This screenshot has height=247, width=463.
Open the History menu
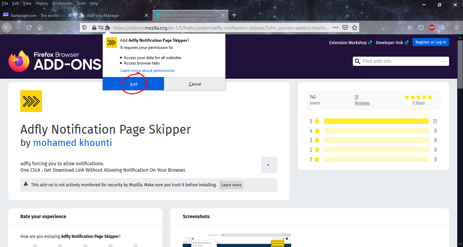(42, 3)
